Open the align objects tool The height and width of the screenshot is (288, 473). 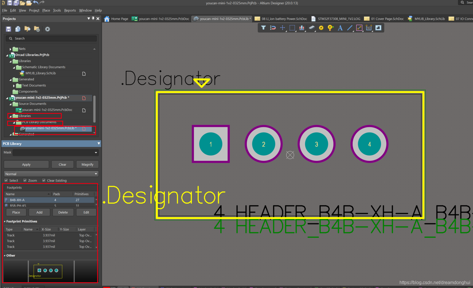(302, 28)
